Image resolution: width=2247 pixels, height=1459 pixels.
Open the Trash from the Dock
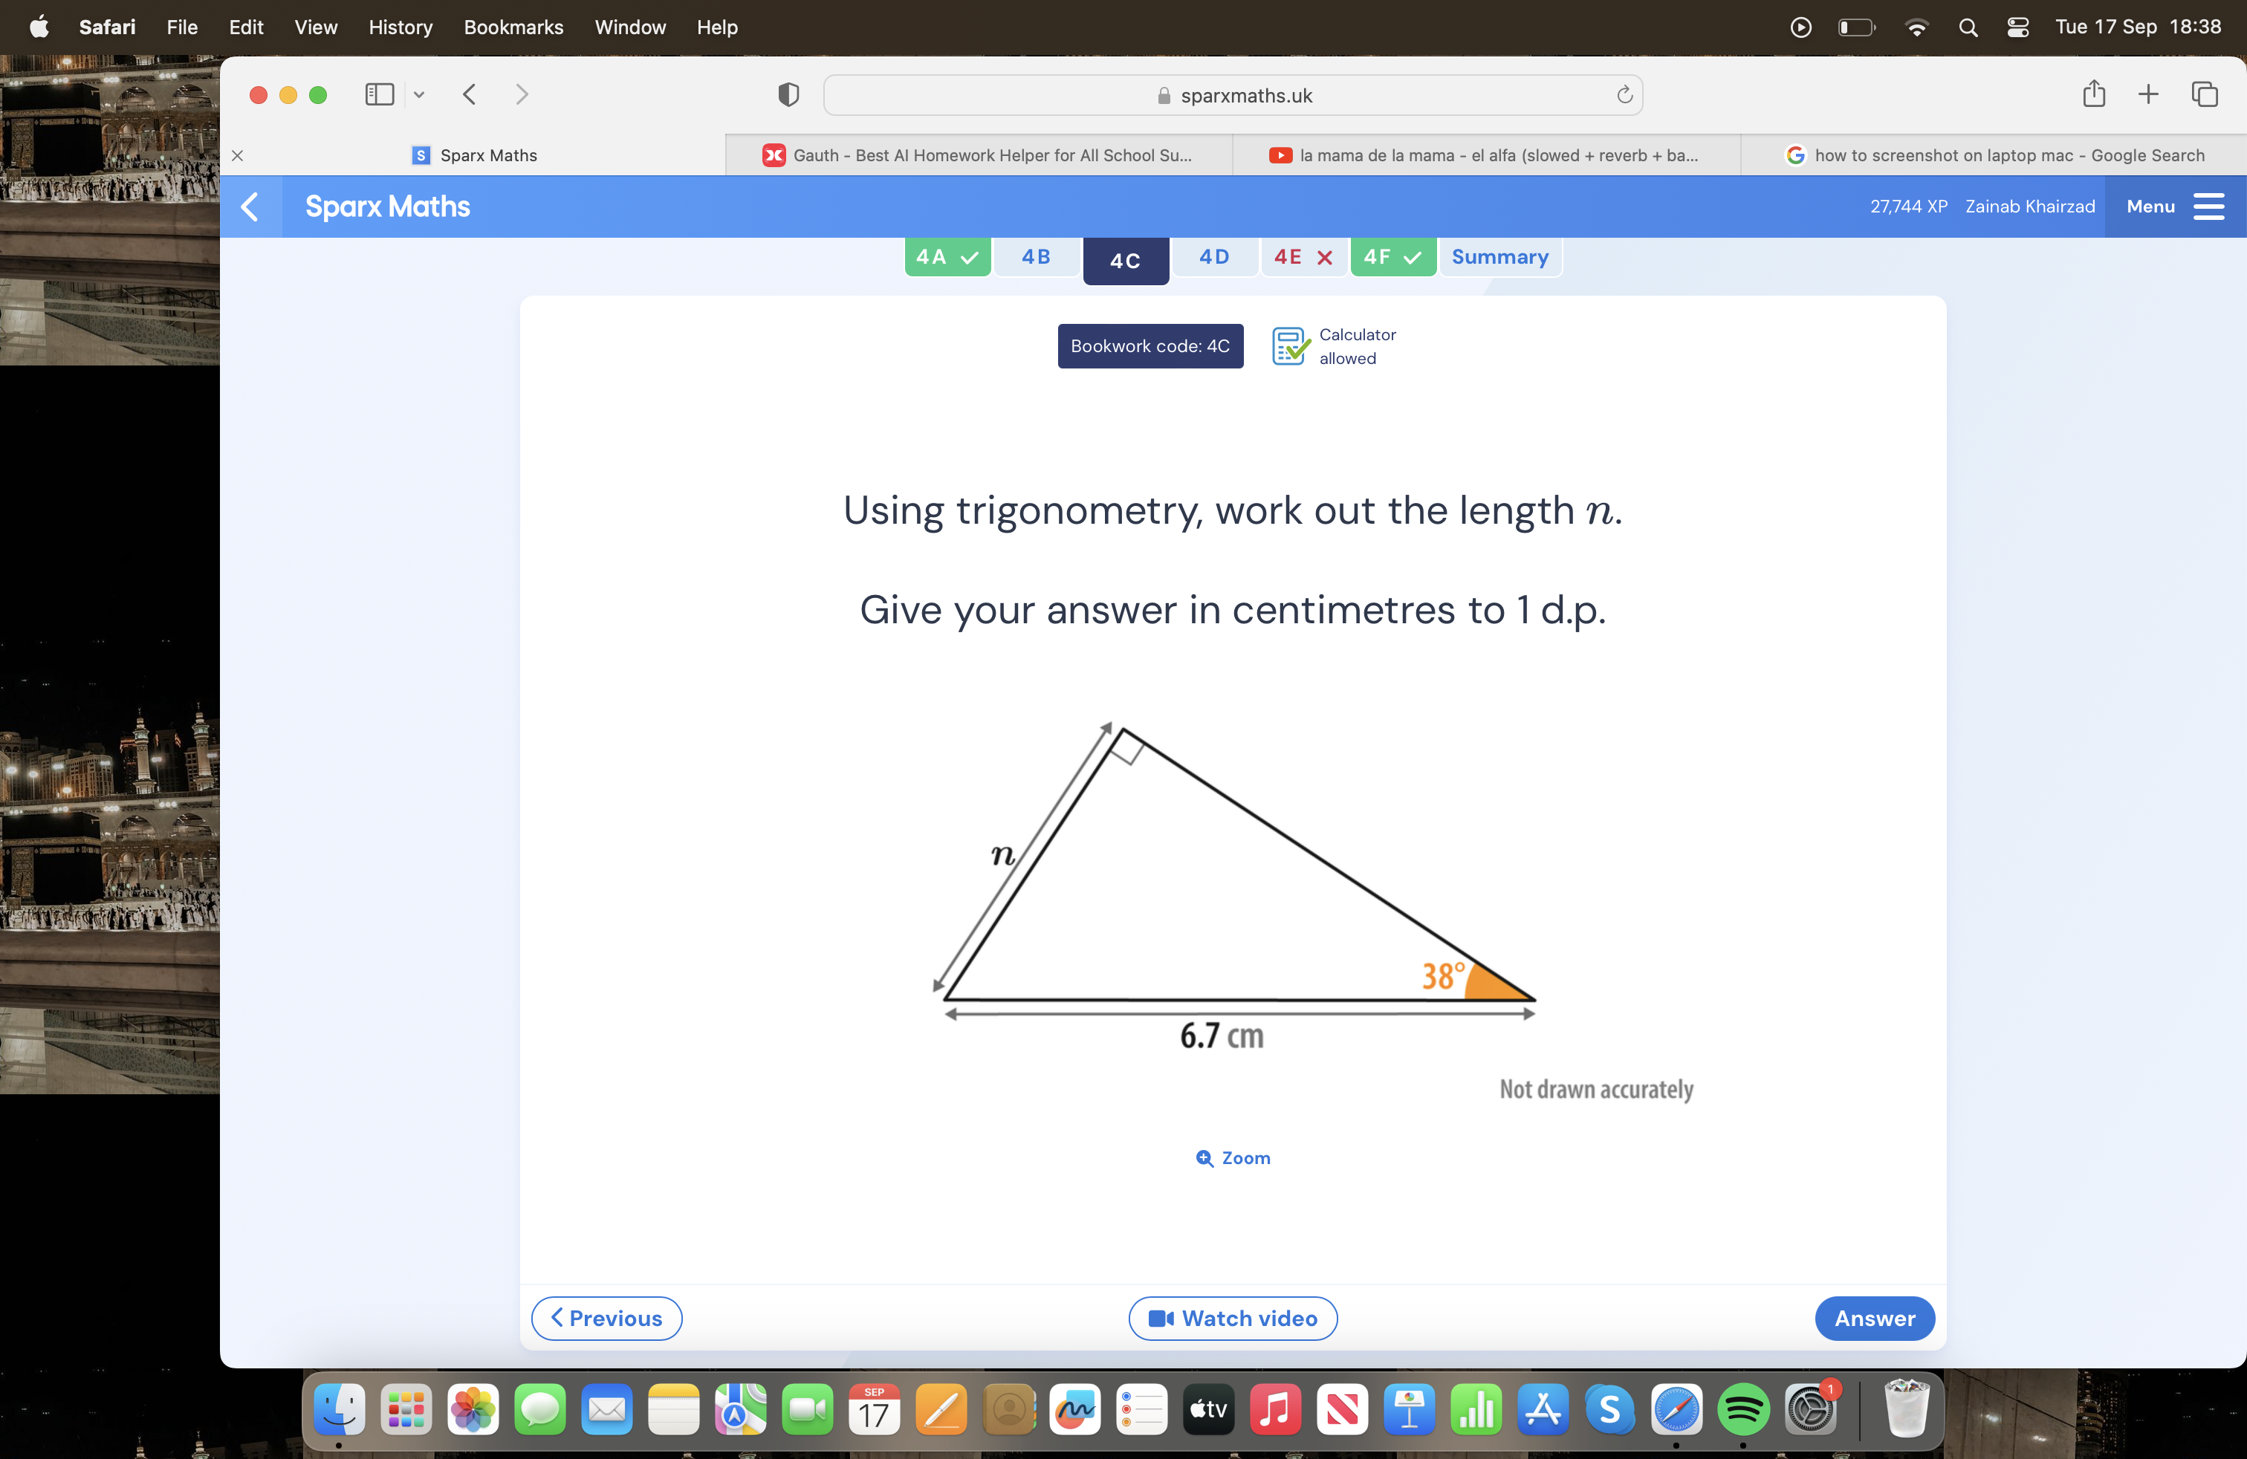(x=1906, y=1408)
